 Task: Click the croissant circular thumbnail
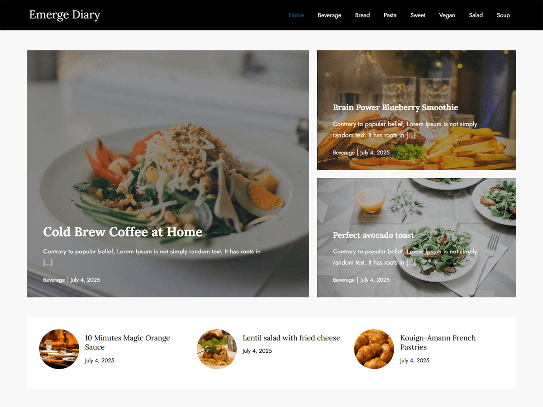click(x=374, y=349)
